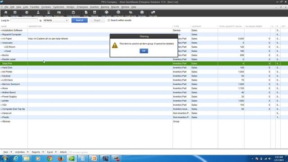Click the Windows Start orb
This screenshot has width=288, height=162.
coord(4,158)
